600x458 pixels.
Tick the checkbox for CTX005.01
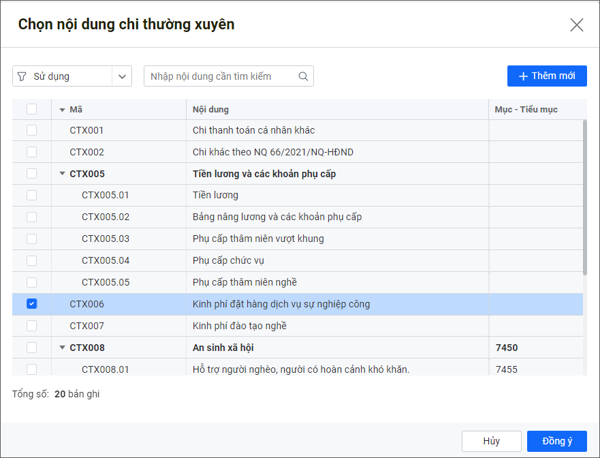(31, 196)
